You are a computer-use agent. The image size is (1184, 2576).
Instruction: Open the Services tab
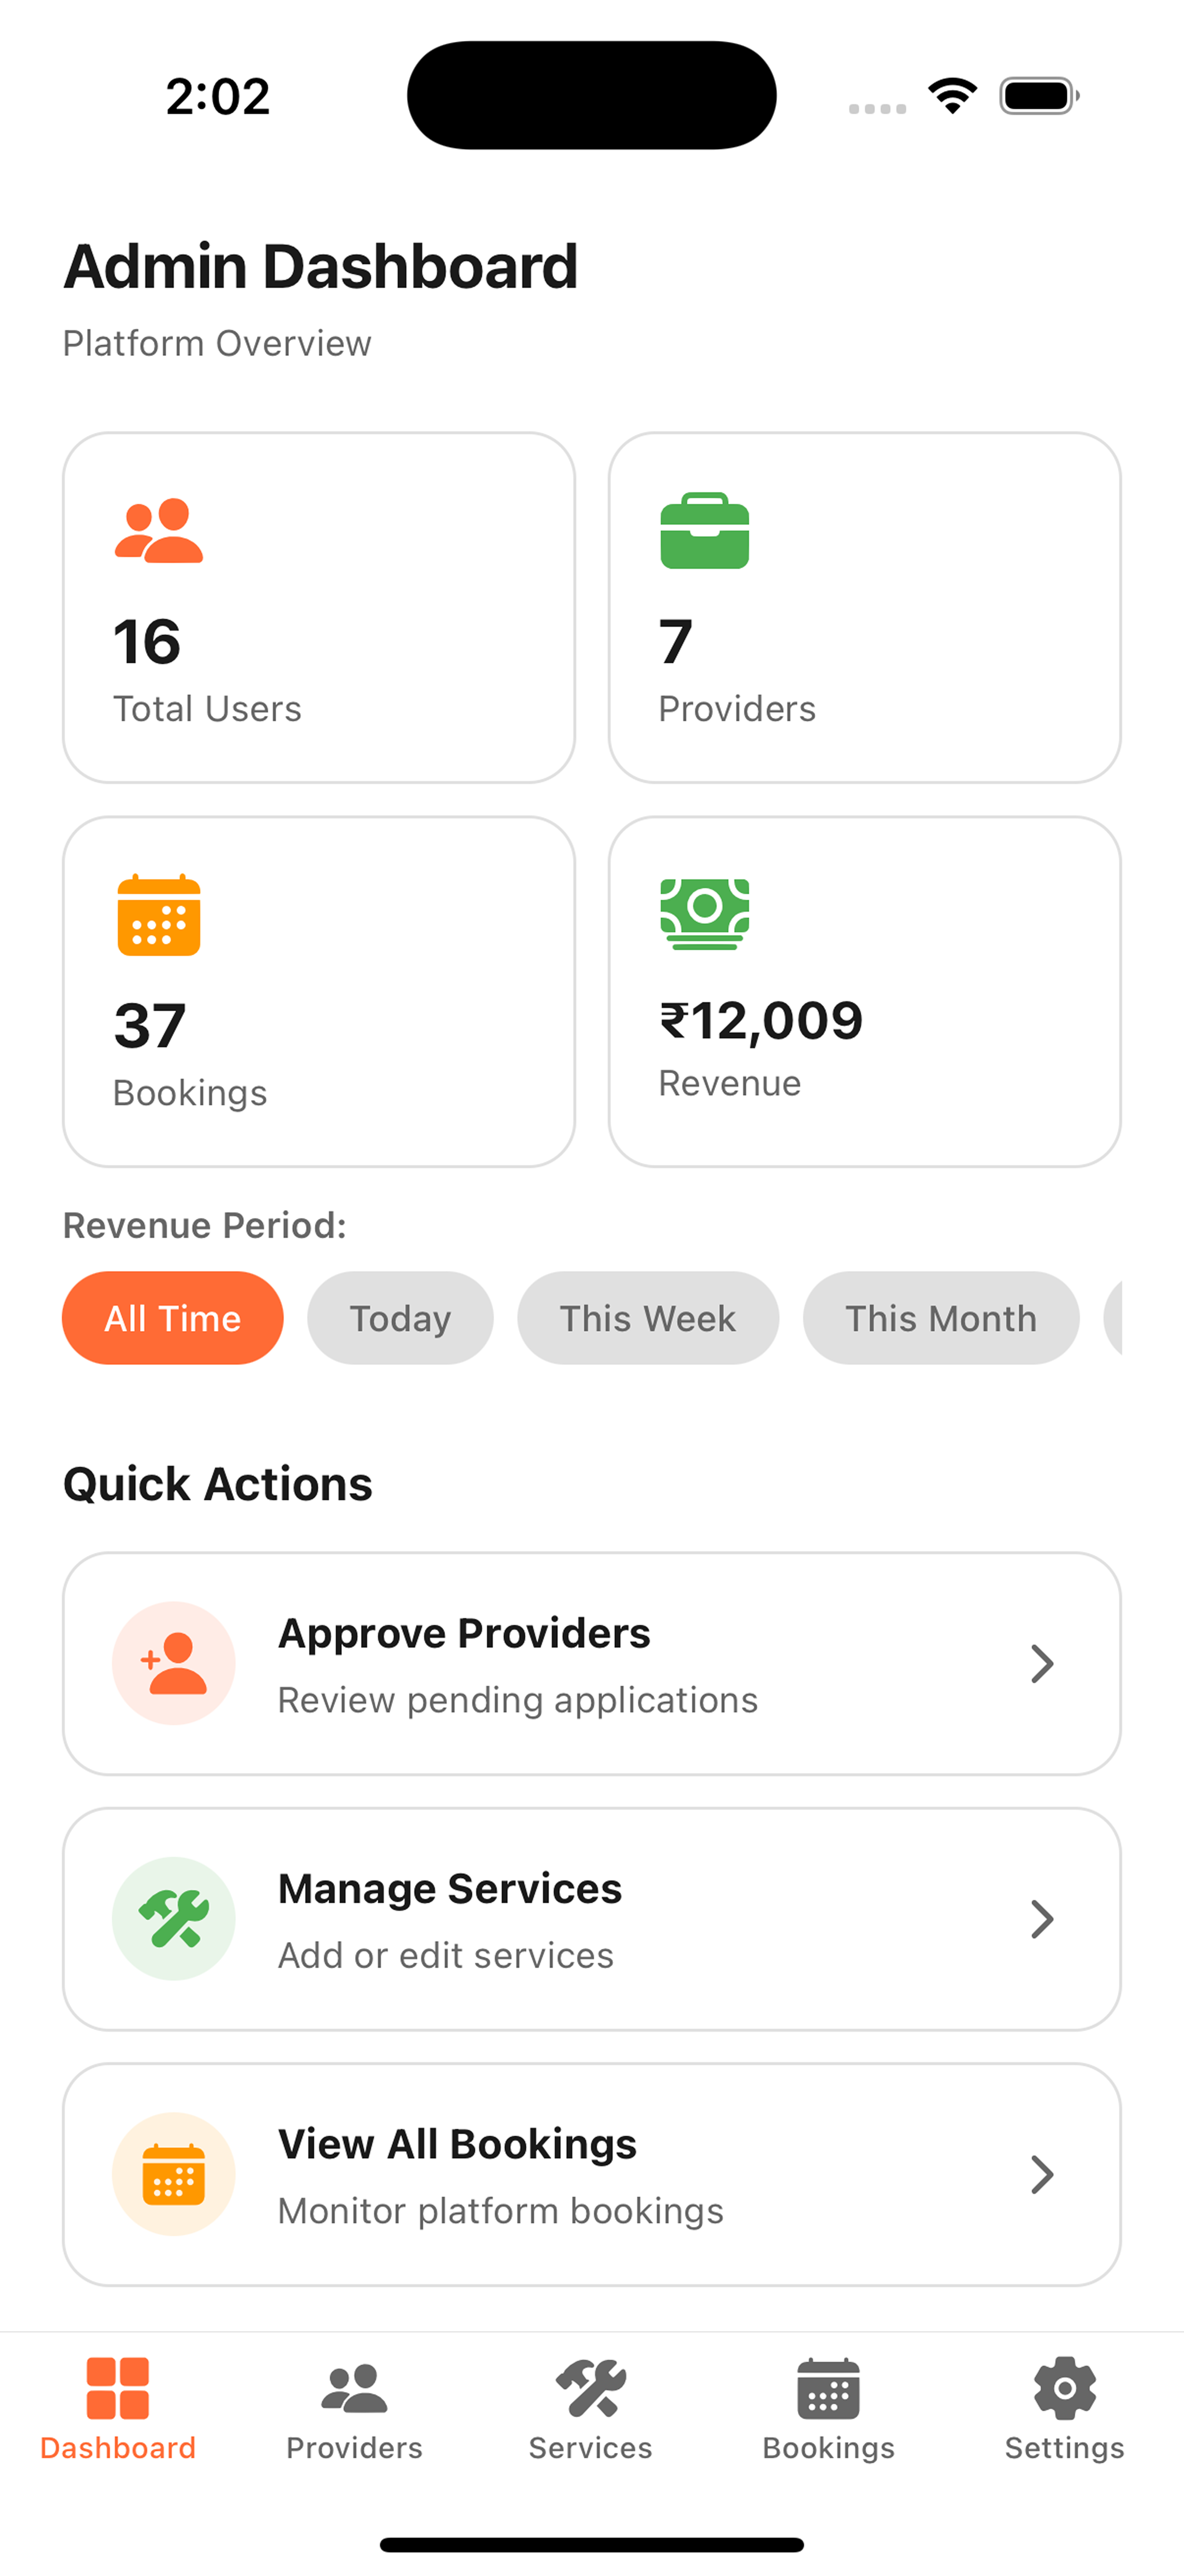click(590, 2410)
